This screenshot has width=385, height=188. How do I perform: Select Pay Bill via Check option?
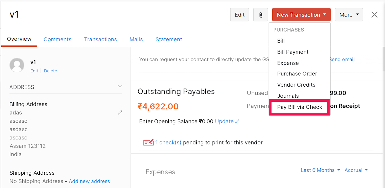click(x=299, y=107)
